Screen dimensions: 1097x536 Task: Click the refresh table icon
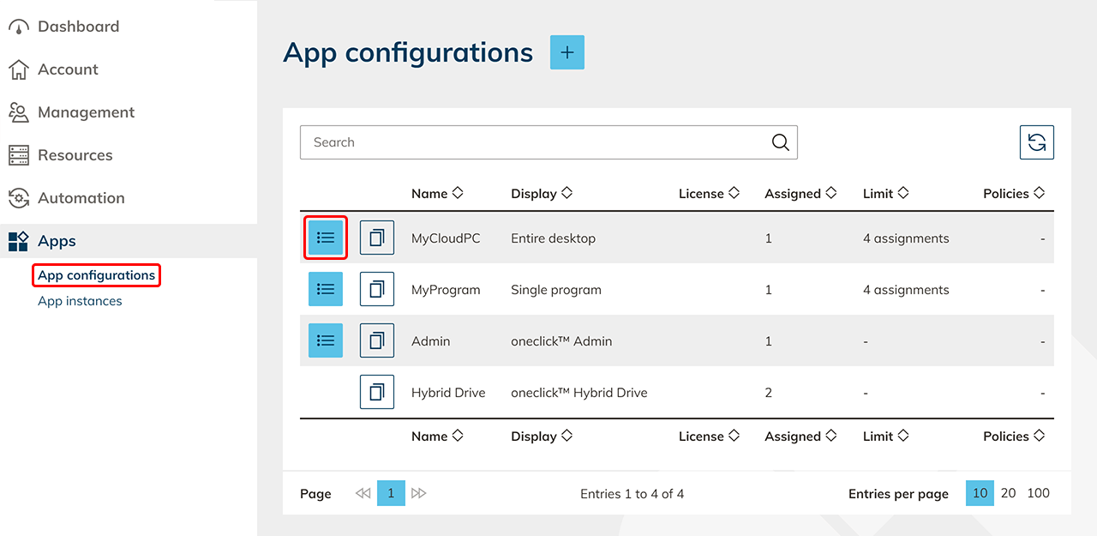coord(1036,142)
